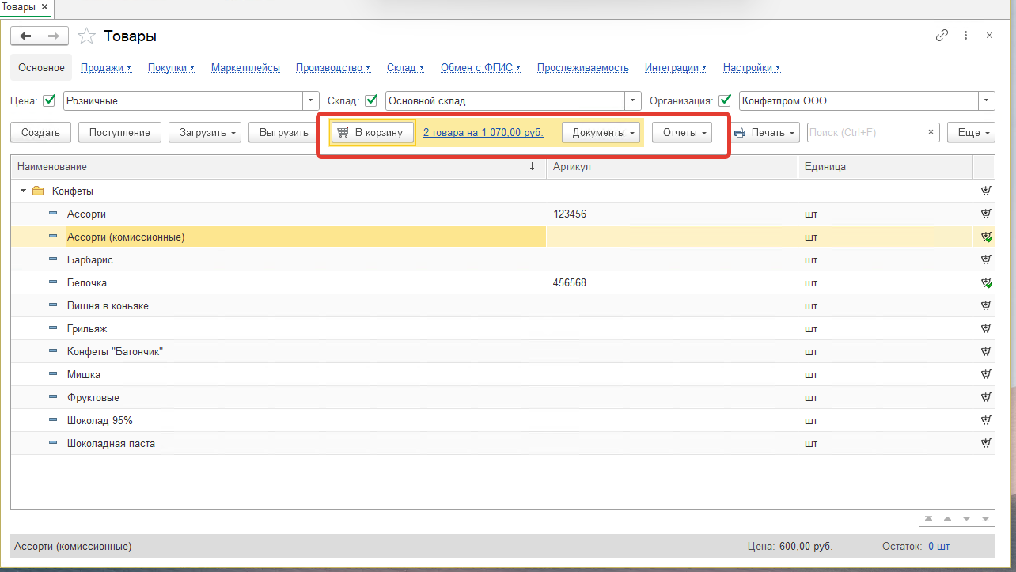Open the 2 товара на 1 070,00 руб. link
This screenshot has height=572, width=1016.
(x=483, y=132)
